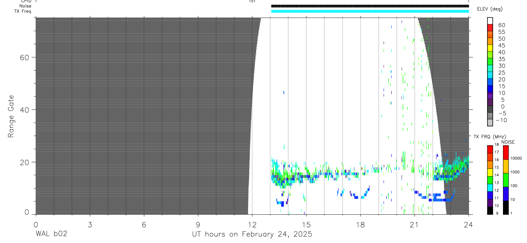Click the 'ELEV (deg)' colorbar title
The height and width of the screenshot is (243, 527).
point(489,9)
